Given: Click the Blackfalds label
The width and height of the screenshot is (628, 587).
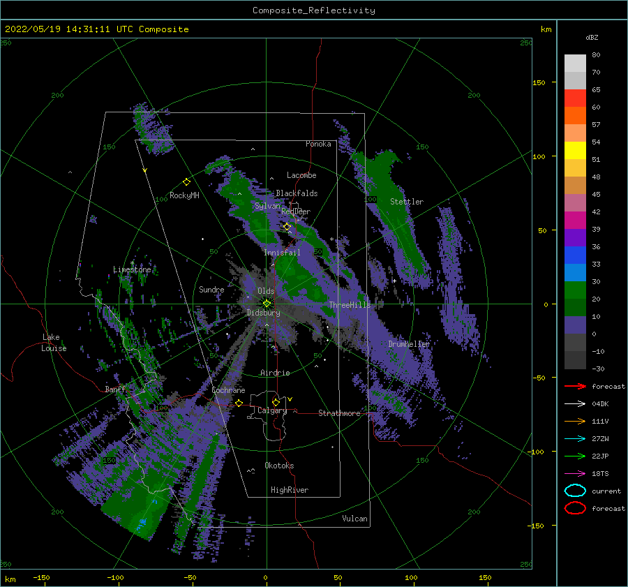Looking at the screenshot, I should 297,193.
